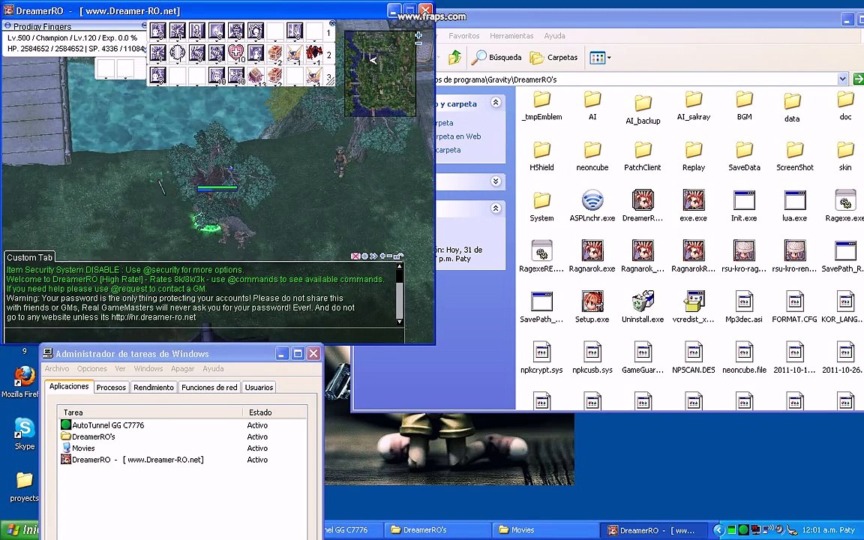The width and height of the screenshot is (864, 540).
Task: Click the double-arrow icon above chat box
Action: pos(373,256)
